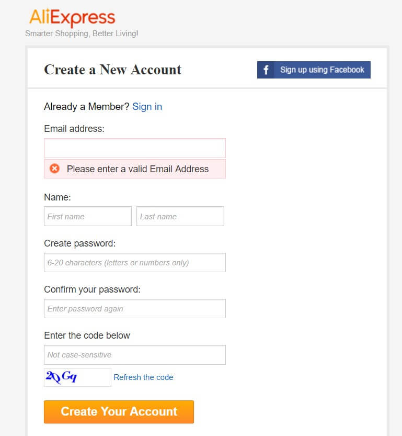Screen dimensions: 402x436
Task: Click the "Email address:" label
Action: [74, 129]
